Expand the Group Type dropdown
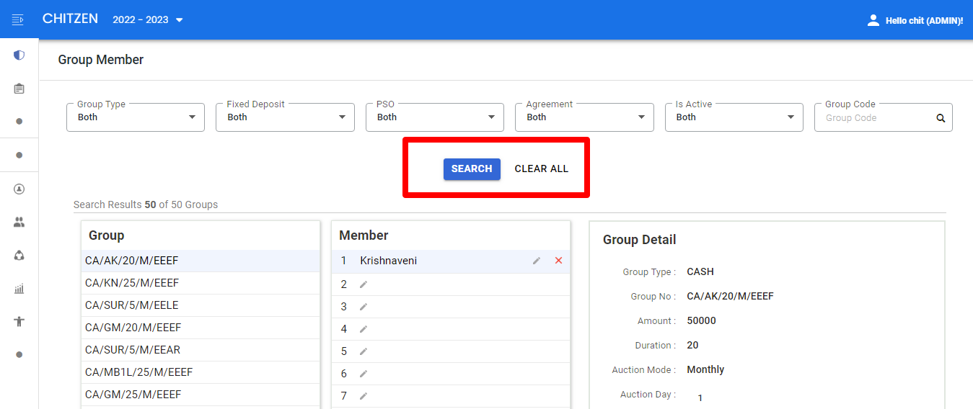973x409 pixels. pos(136,117)
